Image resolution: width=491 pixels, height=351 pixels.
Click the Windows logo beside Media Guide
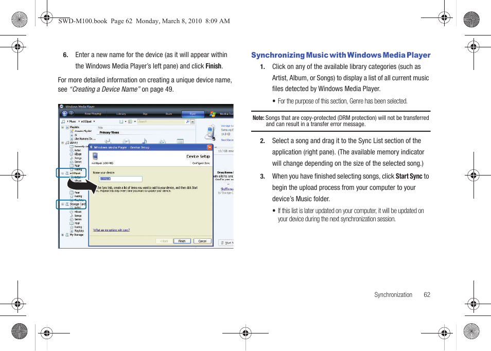(213, 114)
